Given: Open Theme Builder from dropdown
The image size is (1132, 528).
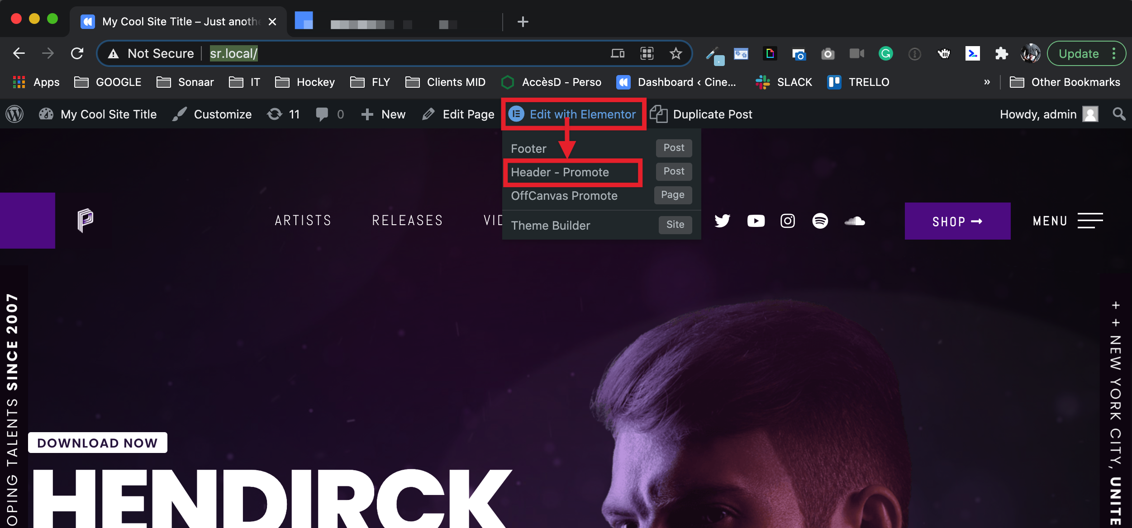Looking at the screenshot, I should (x=551, y=226).
